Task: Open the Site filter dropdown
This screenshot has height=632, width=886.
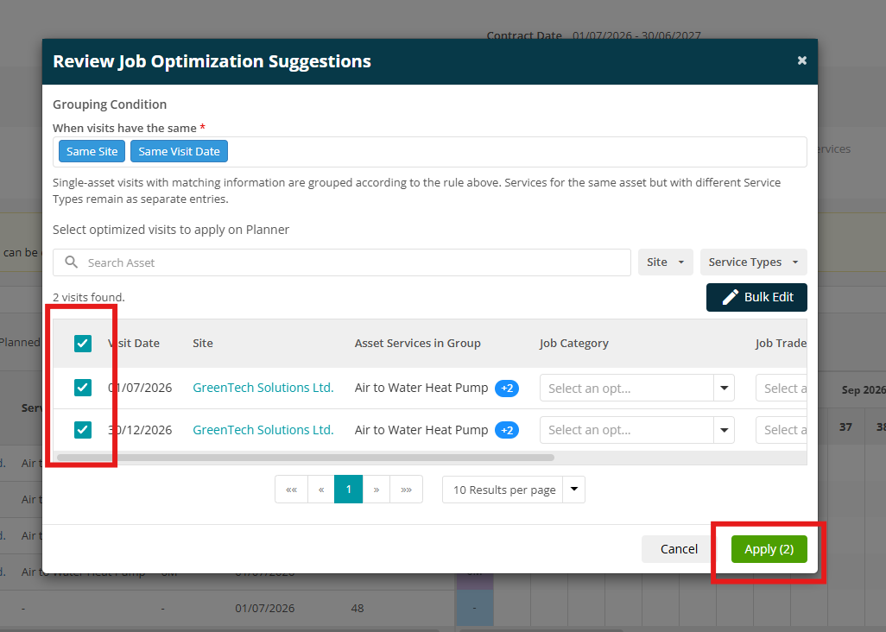Action: coord(666,262)
